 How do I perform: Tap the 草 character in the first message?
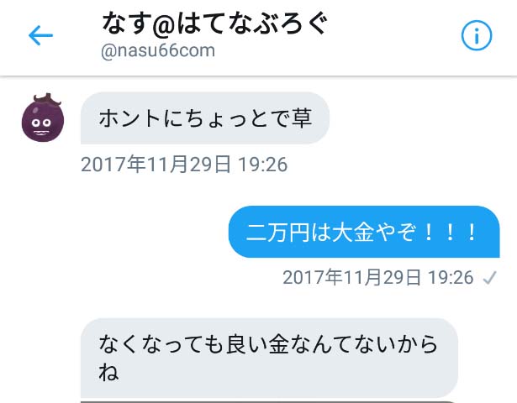coord(302,118)
